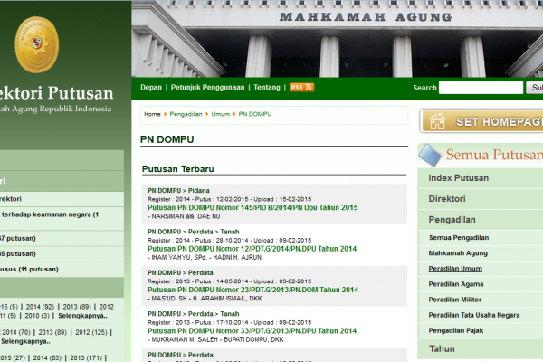
Task: Click 'NARSIMAN als. DAE NU' text
Action: click(x=184, y=216)
